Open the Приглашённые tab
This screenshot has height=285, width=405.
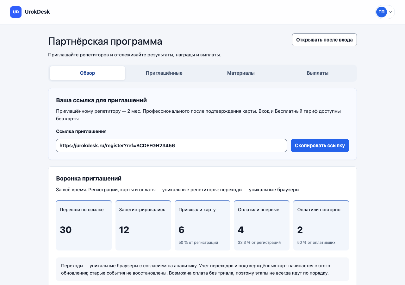[164, 73]
